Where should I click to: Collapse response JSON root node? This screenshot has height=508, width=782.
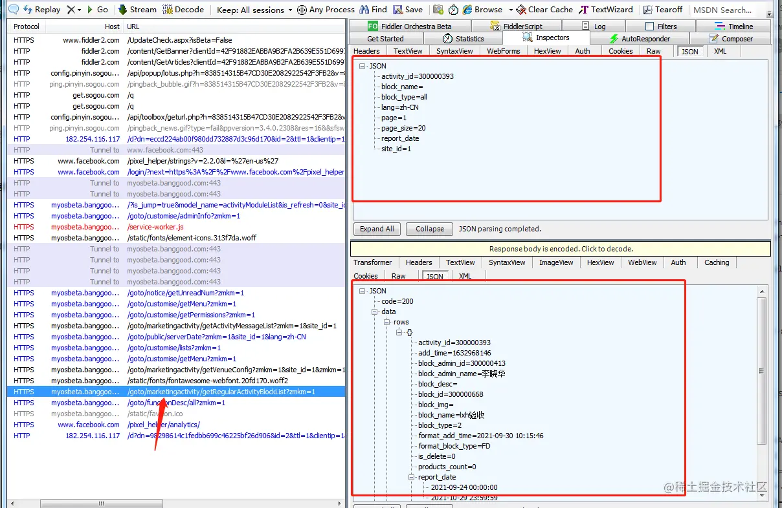coord(363,291)
